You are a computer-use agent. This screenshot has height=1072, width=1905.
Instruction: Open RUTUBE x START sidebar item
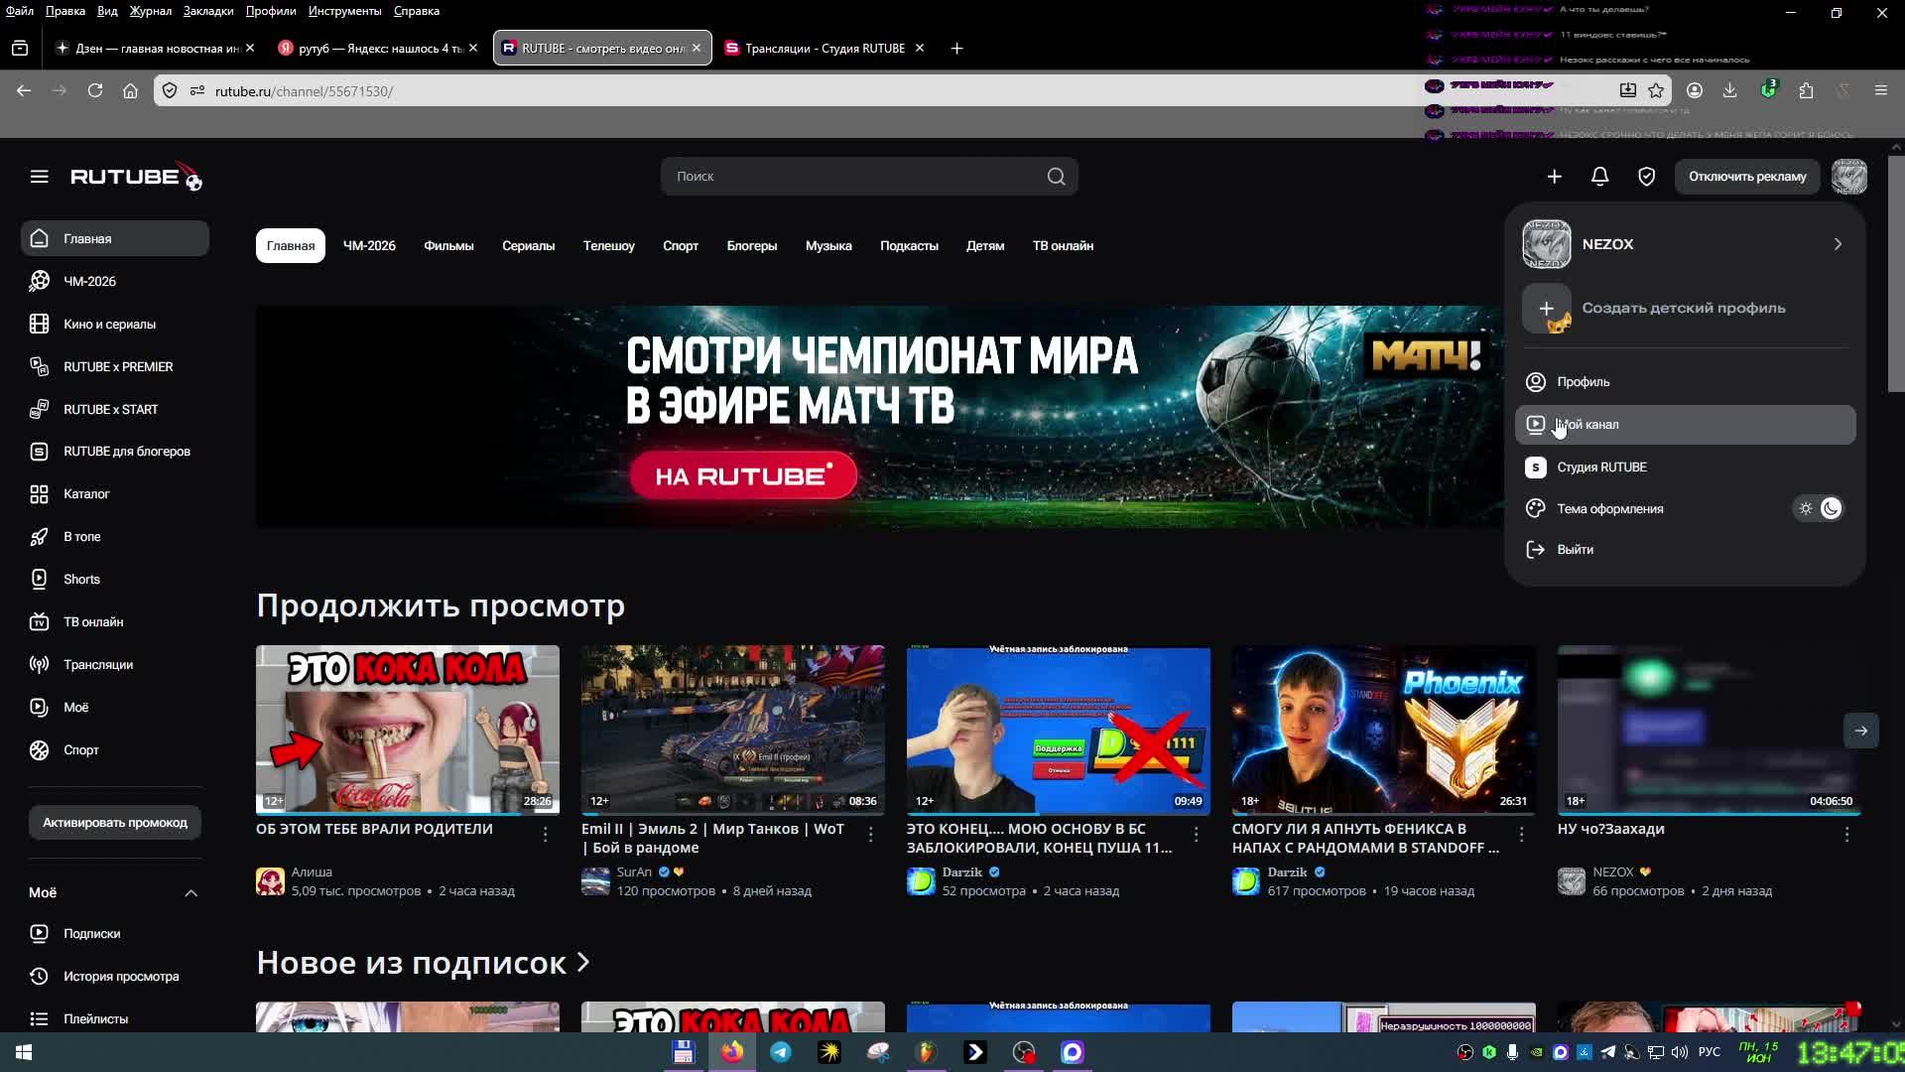pos(114,410)
